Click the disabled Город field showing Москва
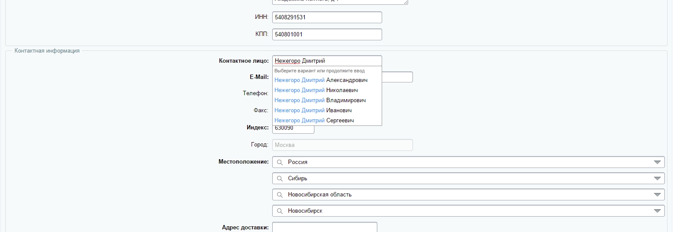Image resolution: width=675 pixels, height=232 pixels. coord(342,145)
